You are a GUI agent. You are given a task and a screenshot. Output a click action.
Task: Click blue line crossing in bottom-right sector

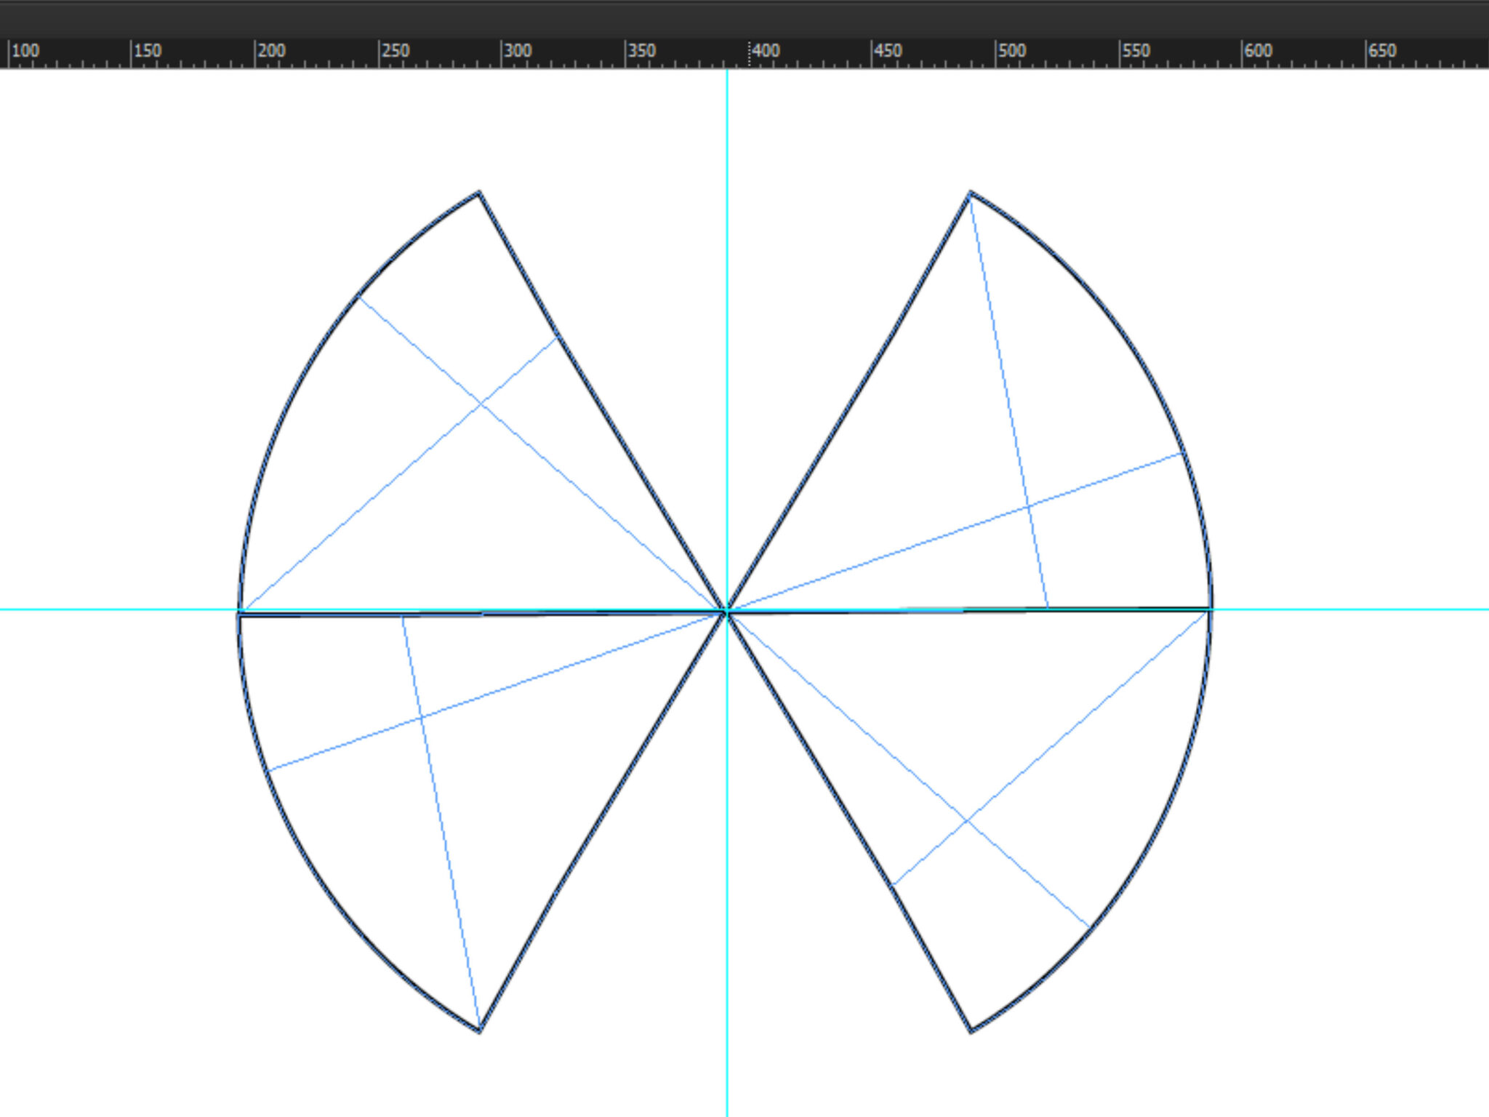click(x=966, y=820)
